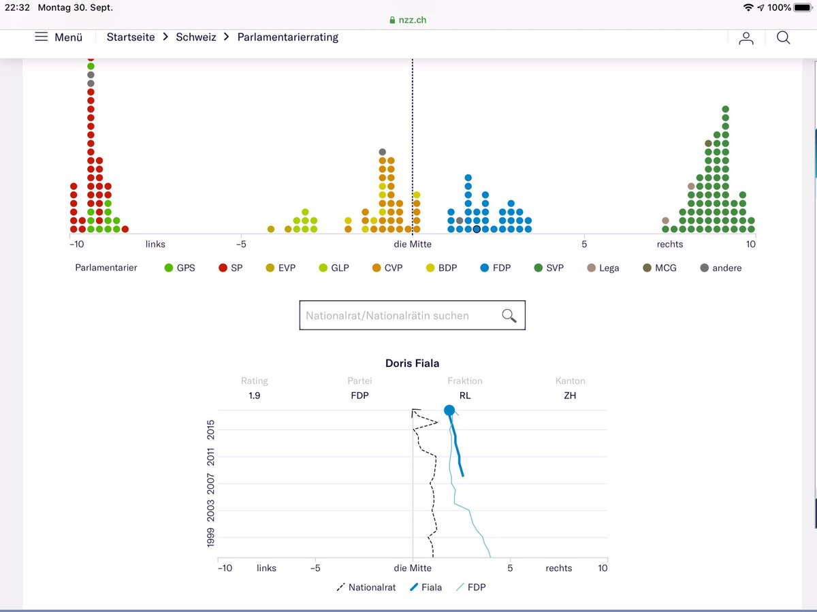Select the EVP legend dot
The width and height of the screenshot is (817, 612).
click(270, 268)
